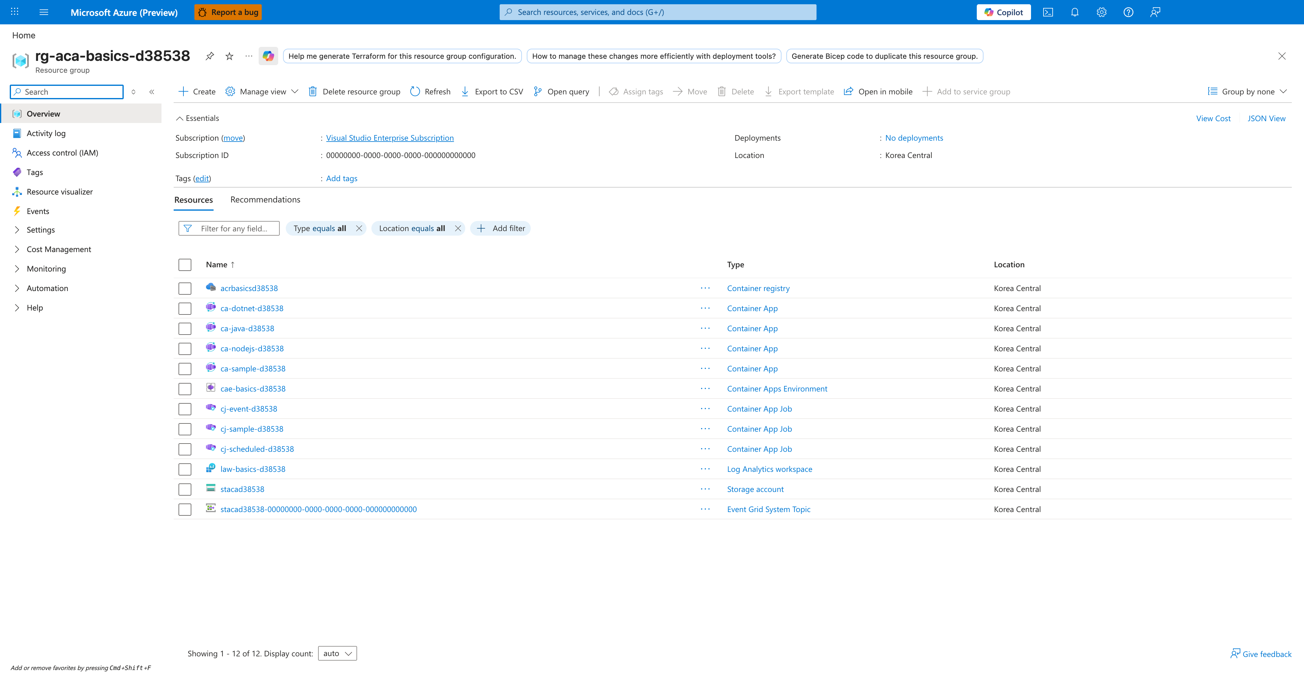Open more options ellipsis next to title

(249, 56)
